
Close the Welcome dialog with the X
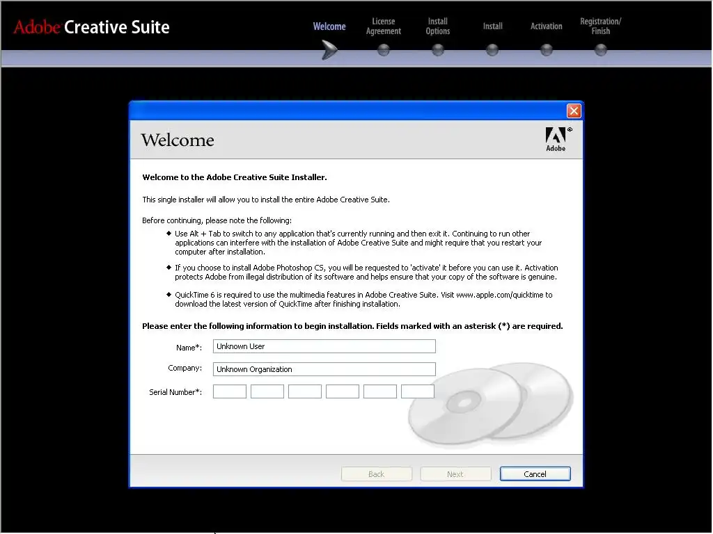[x=574, y=111]
